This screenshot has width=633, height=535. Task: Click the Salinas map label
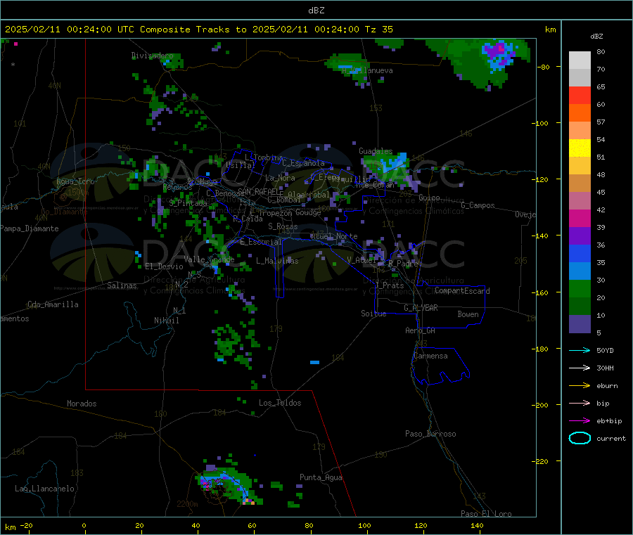[122, 285]
